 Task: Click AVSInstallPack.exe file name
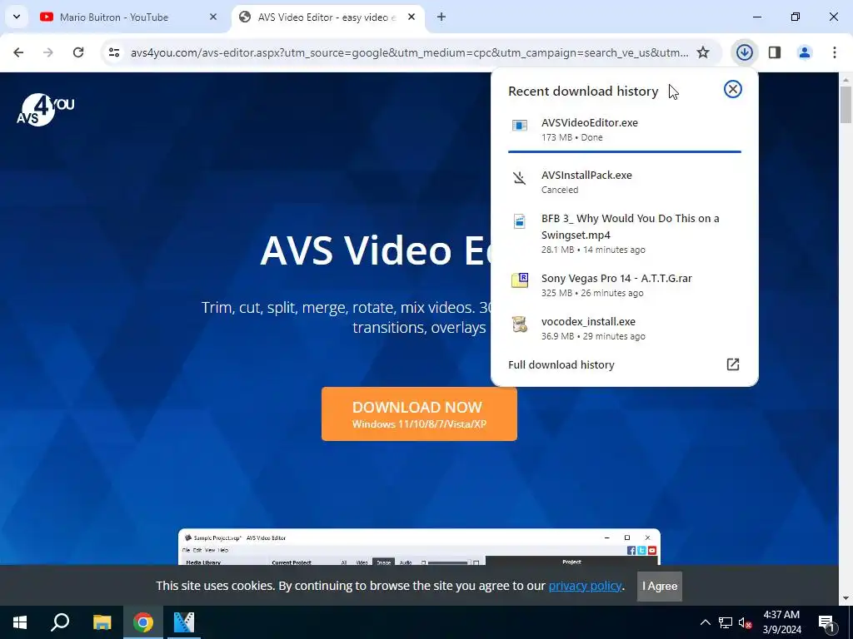[586, 175]
